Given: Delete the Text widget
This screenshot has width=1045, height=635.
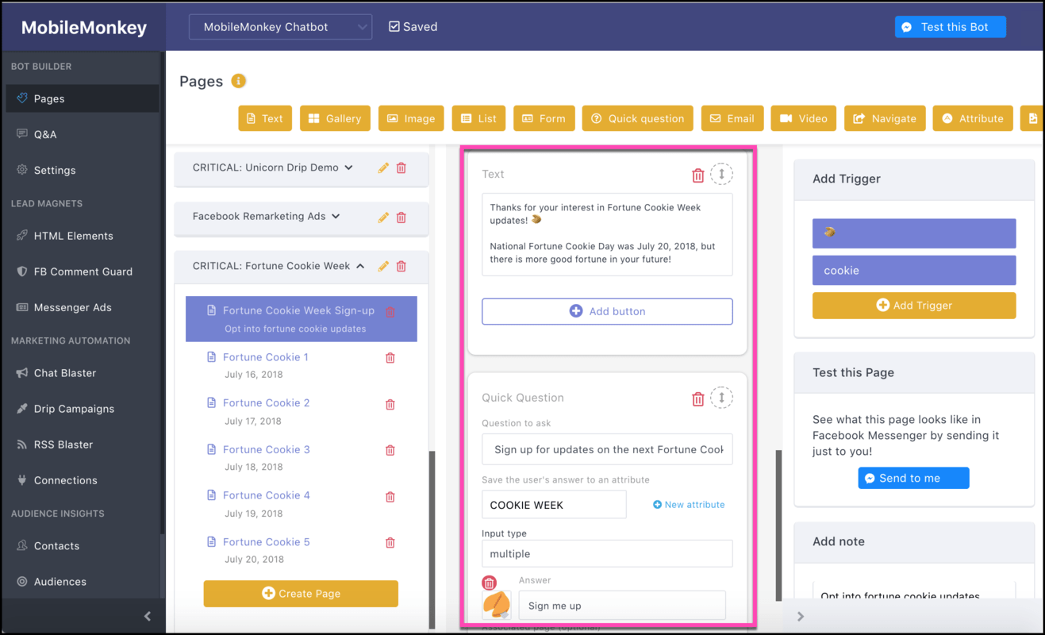Looking at the screenshot, I should 698,175.
